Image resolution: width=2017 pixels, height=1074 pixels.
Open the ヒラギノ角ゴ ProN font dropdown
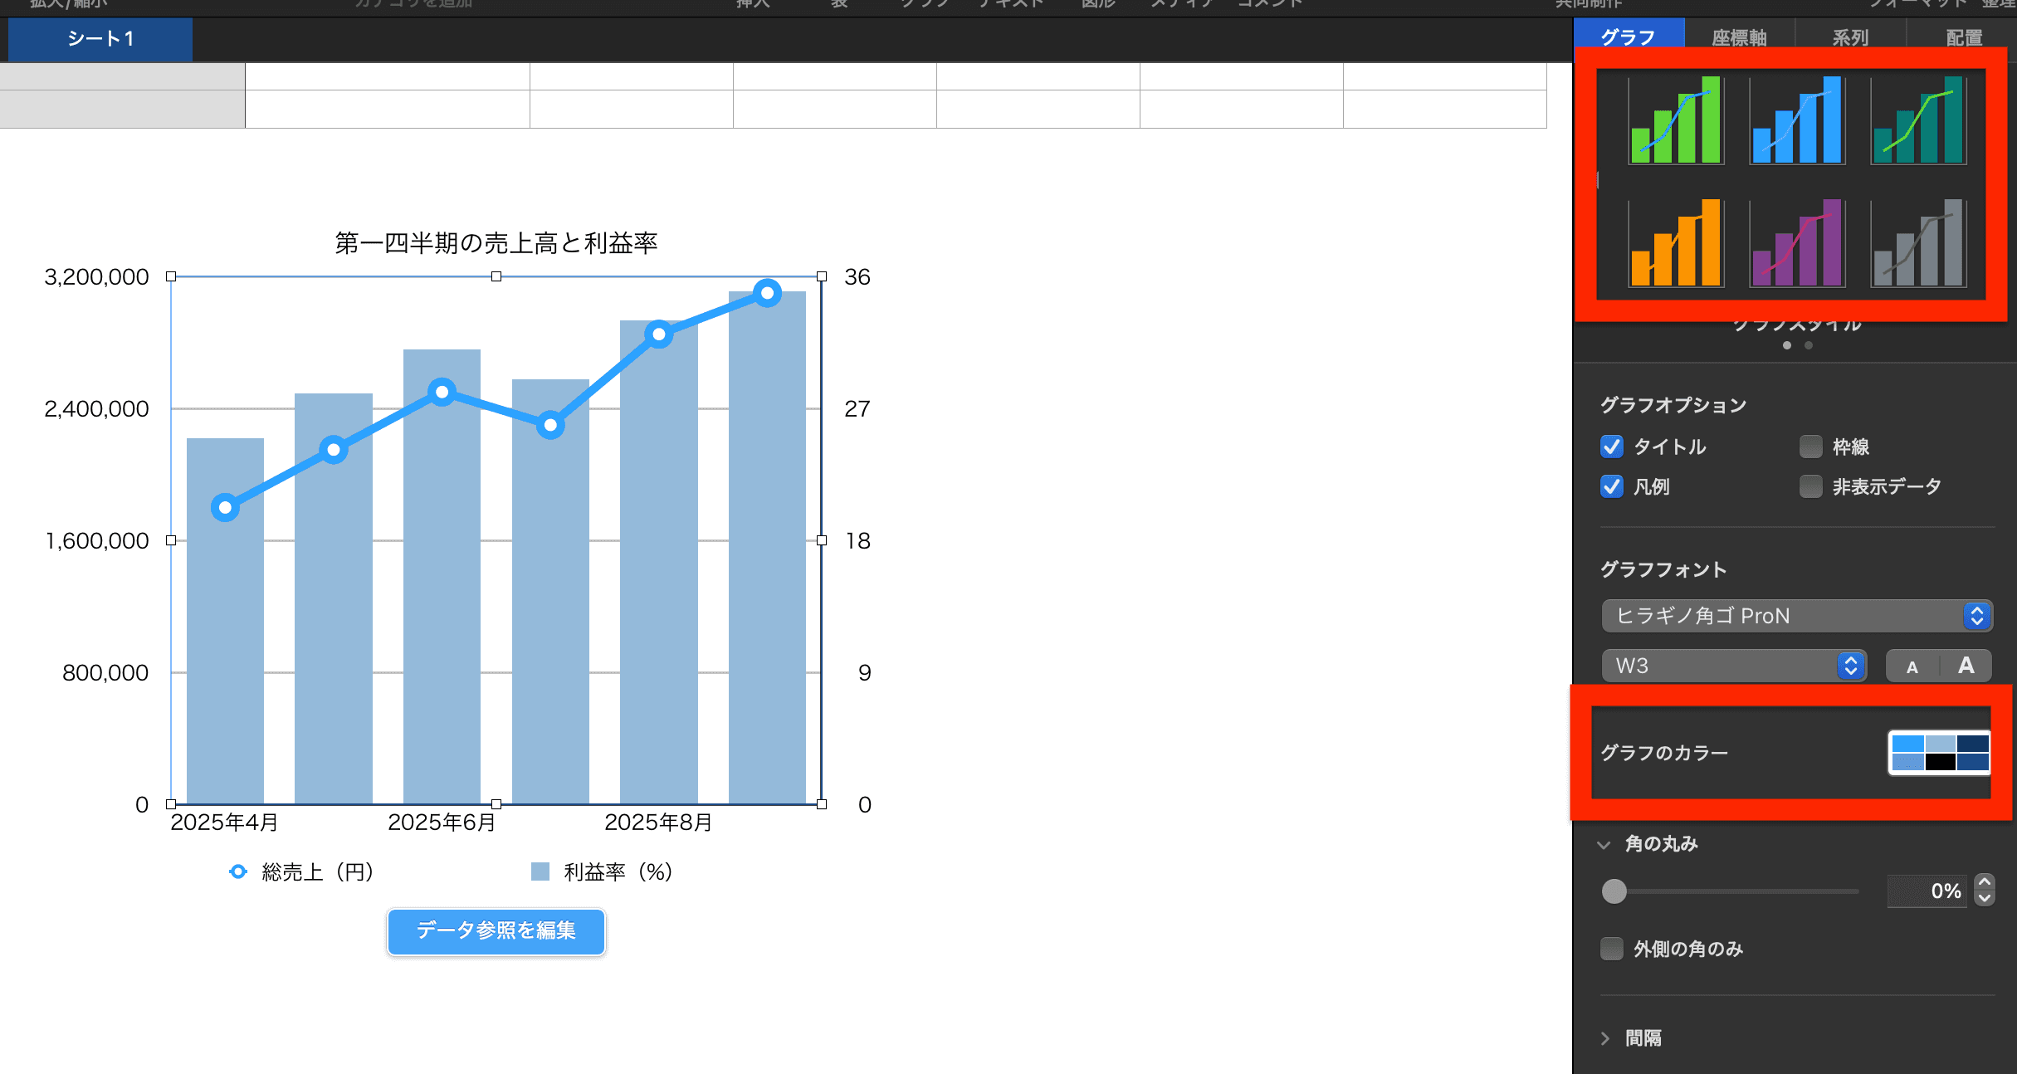1796,616
